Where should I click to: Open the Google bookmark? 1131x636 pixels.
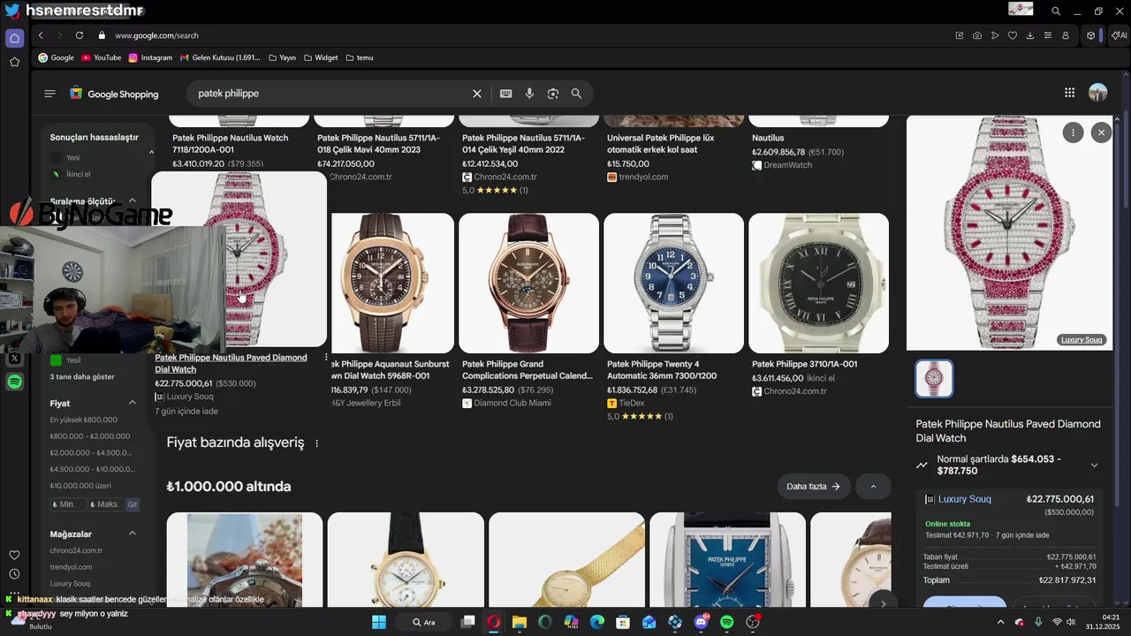(x=56, y=57)
